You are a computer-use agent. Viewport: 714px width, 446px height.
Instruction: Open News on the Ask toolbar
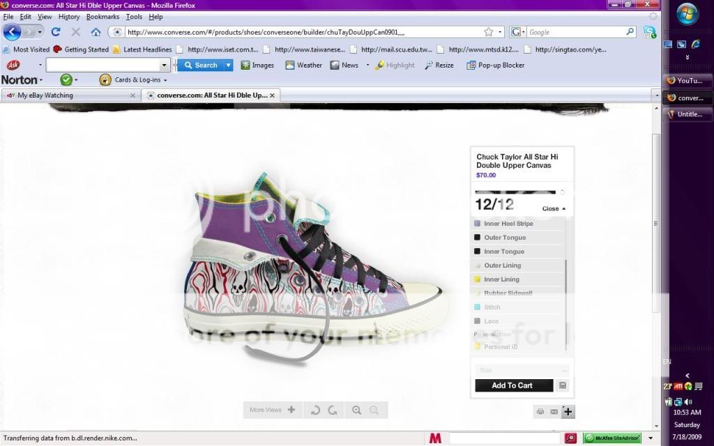coord(344,65)
